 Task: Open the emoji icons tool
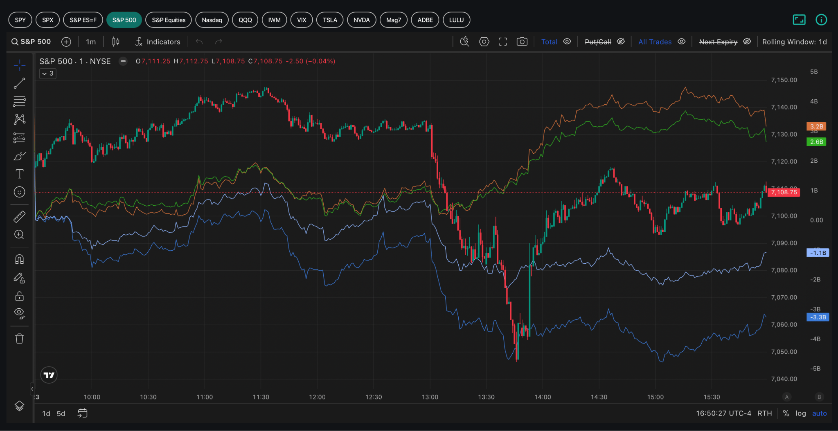coord(19,192)
